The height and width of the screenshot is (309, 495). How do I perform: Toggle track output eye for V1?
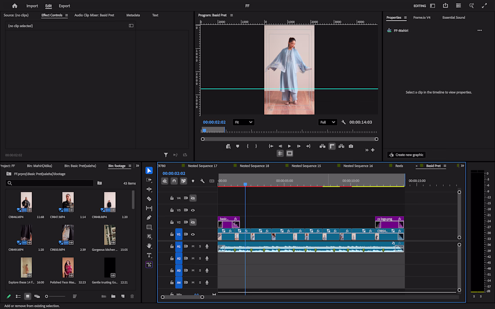click(193, 234)
